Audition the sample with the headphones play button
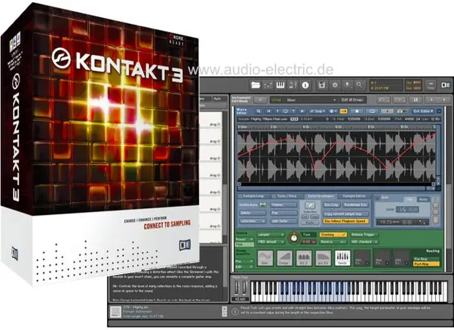The width and height of the screenshot is (454, 330). [x=402, y=111]
